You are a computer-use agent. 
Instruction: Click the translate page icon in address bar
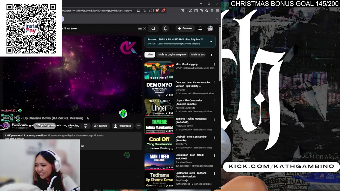(144, 11)
